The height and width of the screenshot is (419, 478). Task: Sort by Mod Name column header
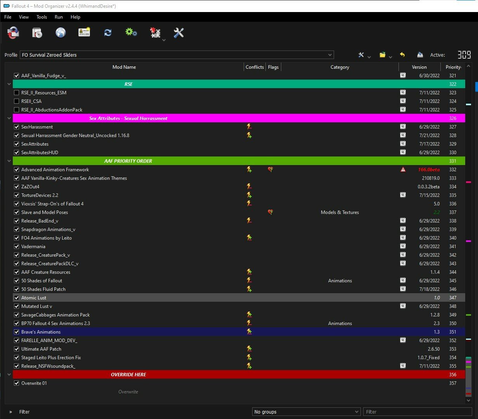click(x=124, y=67)
